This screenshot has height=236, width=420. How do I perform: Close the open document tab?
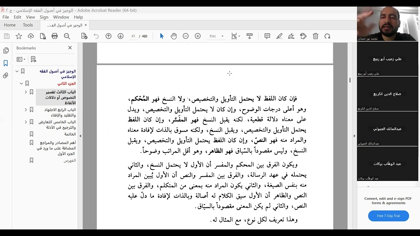(86, 25)
